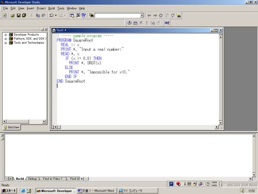Click the Save All icon
The image size is (258, 194).
click(24, 16)
